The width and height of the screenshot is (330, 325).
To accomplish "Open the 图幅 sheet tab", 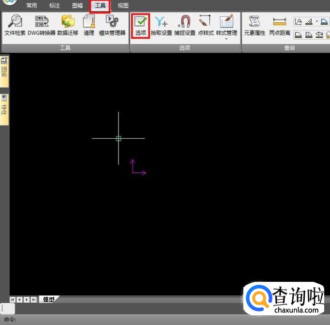I will 77,6.
